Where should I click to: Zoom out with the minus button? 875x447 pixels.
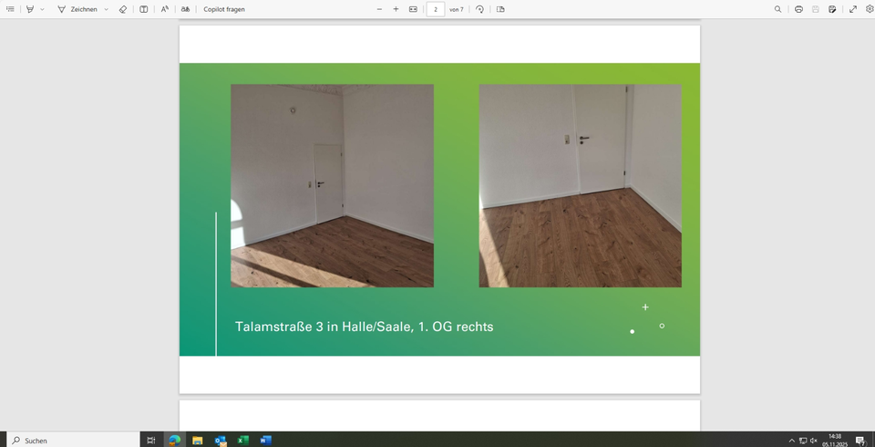click(x=380, y=9)
